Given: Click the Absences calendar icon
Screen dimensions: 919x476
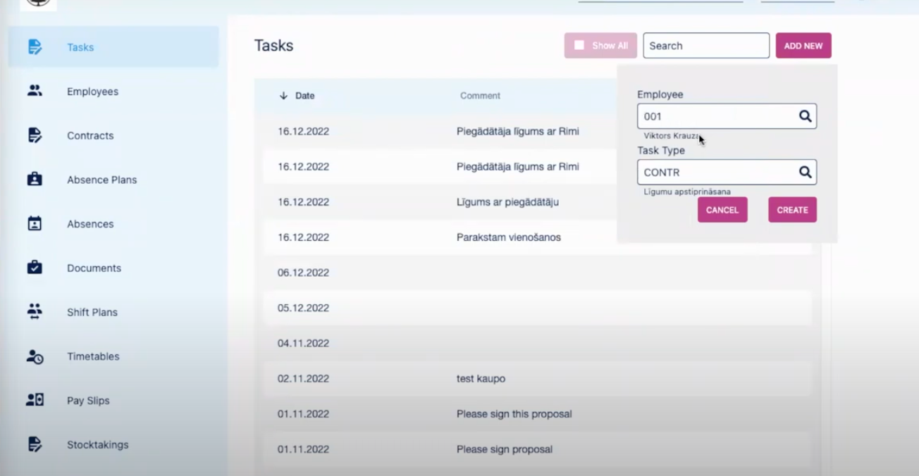Looking at the screenshot, I should 35,224.
